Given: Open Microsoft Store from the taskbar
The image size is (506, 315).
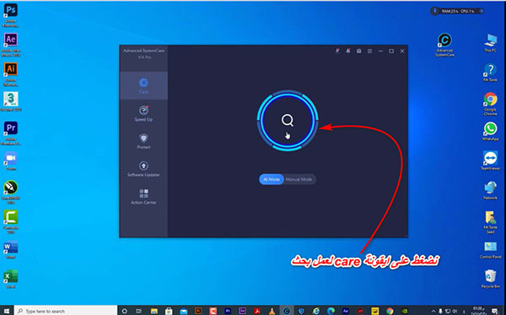Looking at the screenshot, I should 169,311.
